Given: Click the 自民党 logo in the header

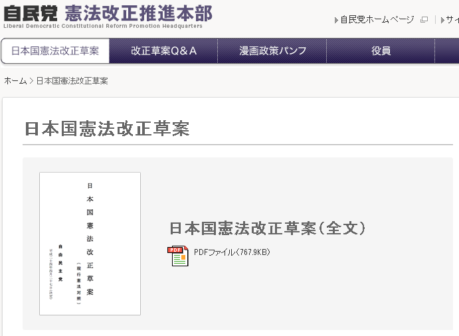Looking at the screenshot, I should point(29,13).
